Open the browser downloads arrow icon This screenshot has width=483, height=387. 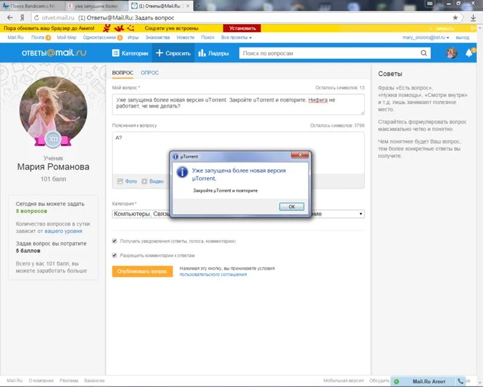pos(473,18)
